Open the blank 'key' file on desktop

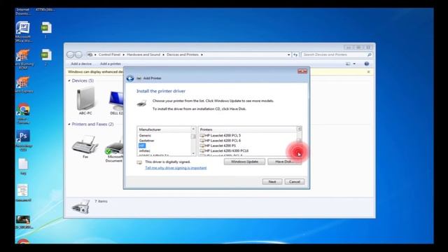23,167
